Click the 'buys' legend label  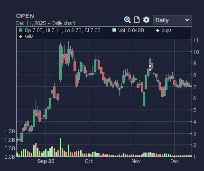(167, 30)
